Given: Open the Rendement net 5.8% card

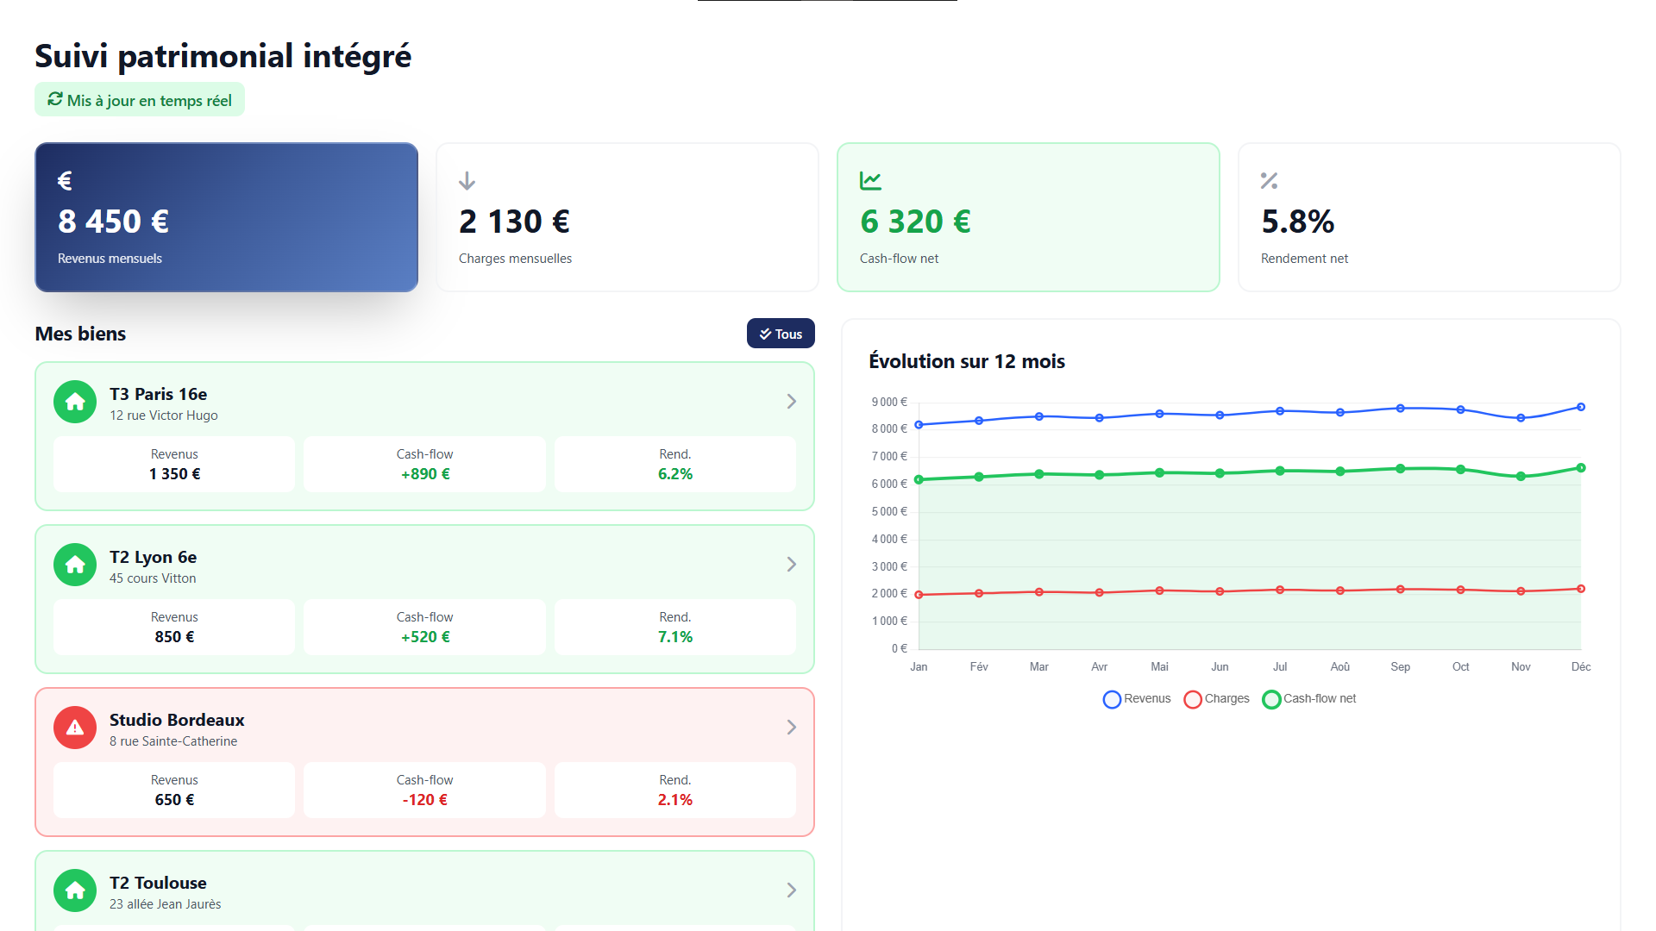Looking at the screenshot, I should [x=1429, y=217].
